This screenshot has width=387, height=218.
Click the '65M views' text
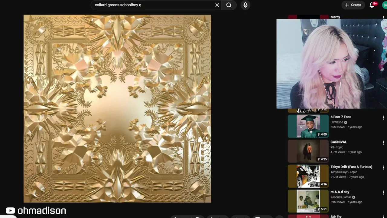pyautogui.click(x=337, y=127)
